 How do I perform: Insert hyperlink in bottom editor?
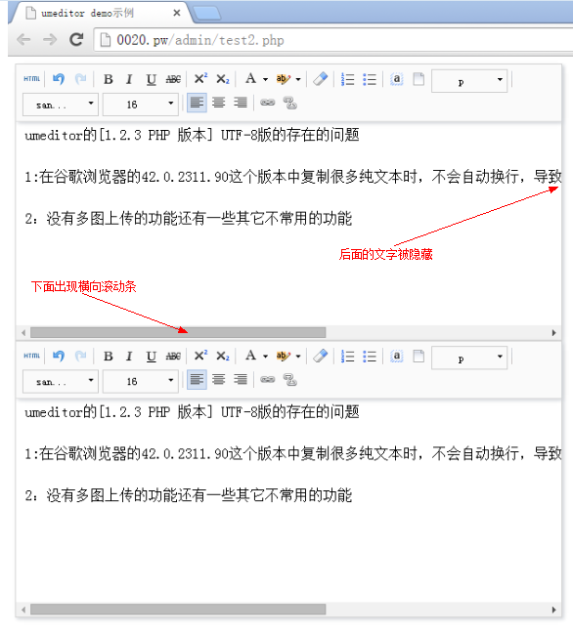268,379
